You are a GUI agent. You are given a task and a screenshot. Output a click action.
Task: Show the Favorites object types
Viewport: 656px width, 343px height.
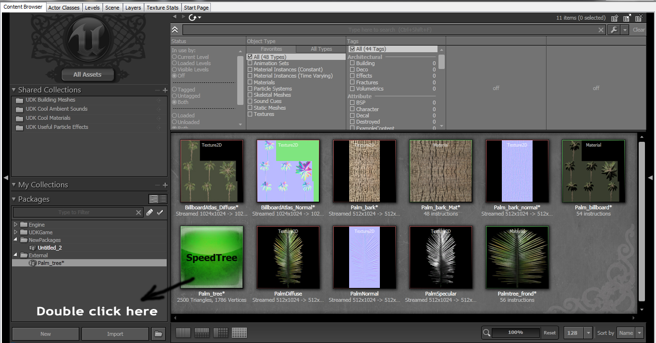tap(271, 49)
